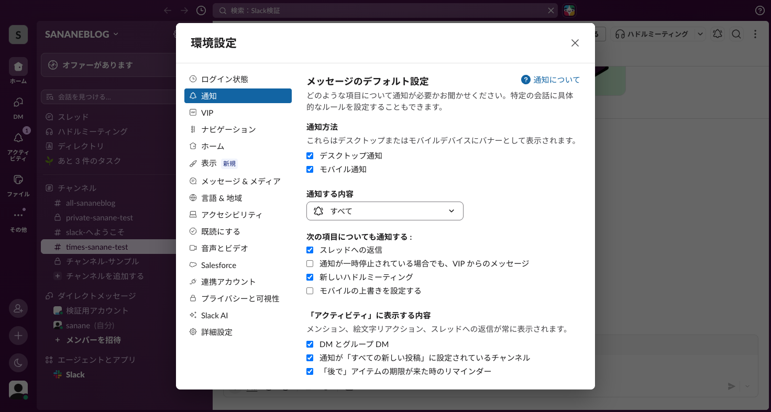Select ナビゲーション settings tab
The width and height of the screenshot is (771, 412).
[238, 129]
